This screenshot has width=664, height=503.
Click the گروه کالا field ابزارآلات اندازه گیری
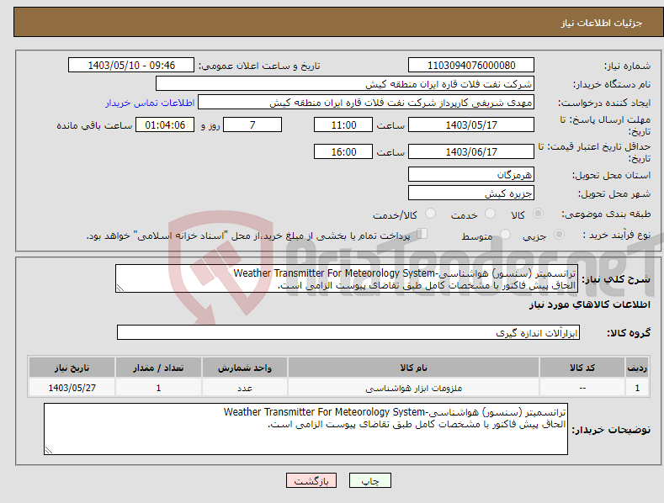[x=348, y=332]
